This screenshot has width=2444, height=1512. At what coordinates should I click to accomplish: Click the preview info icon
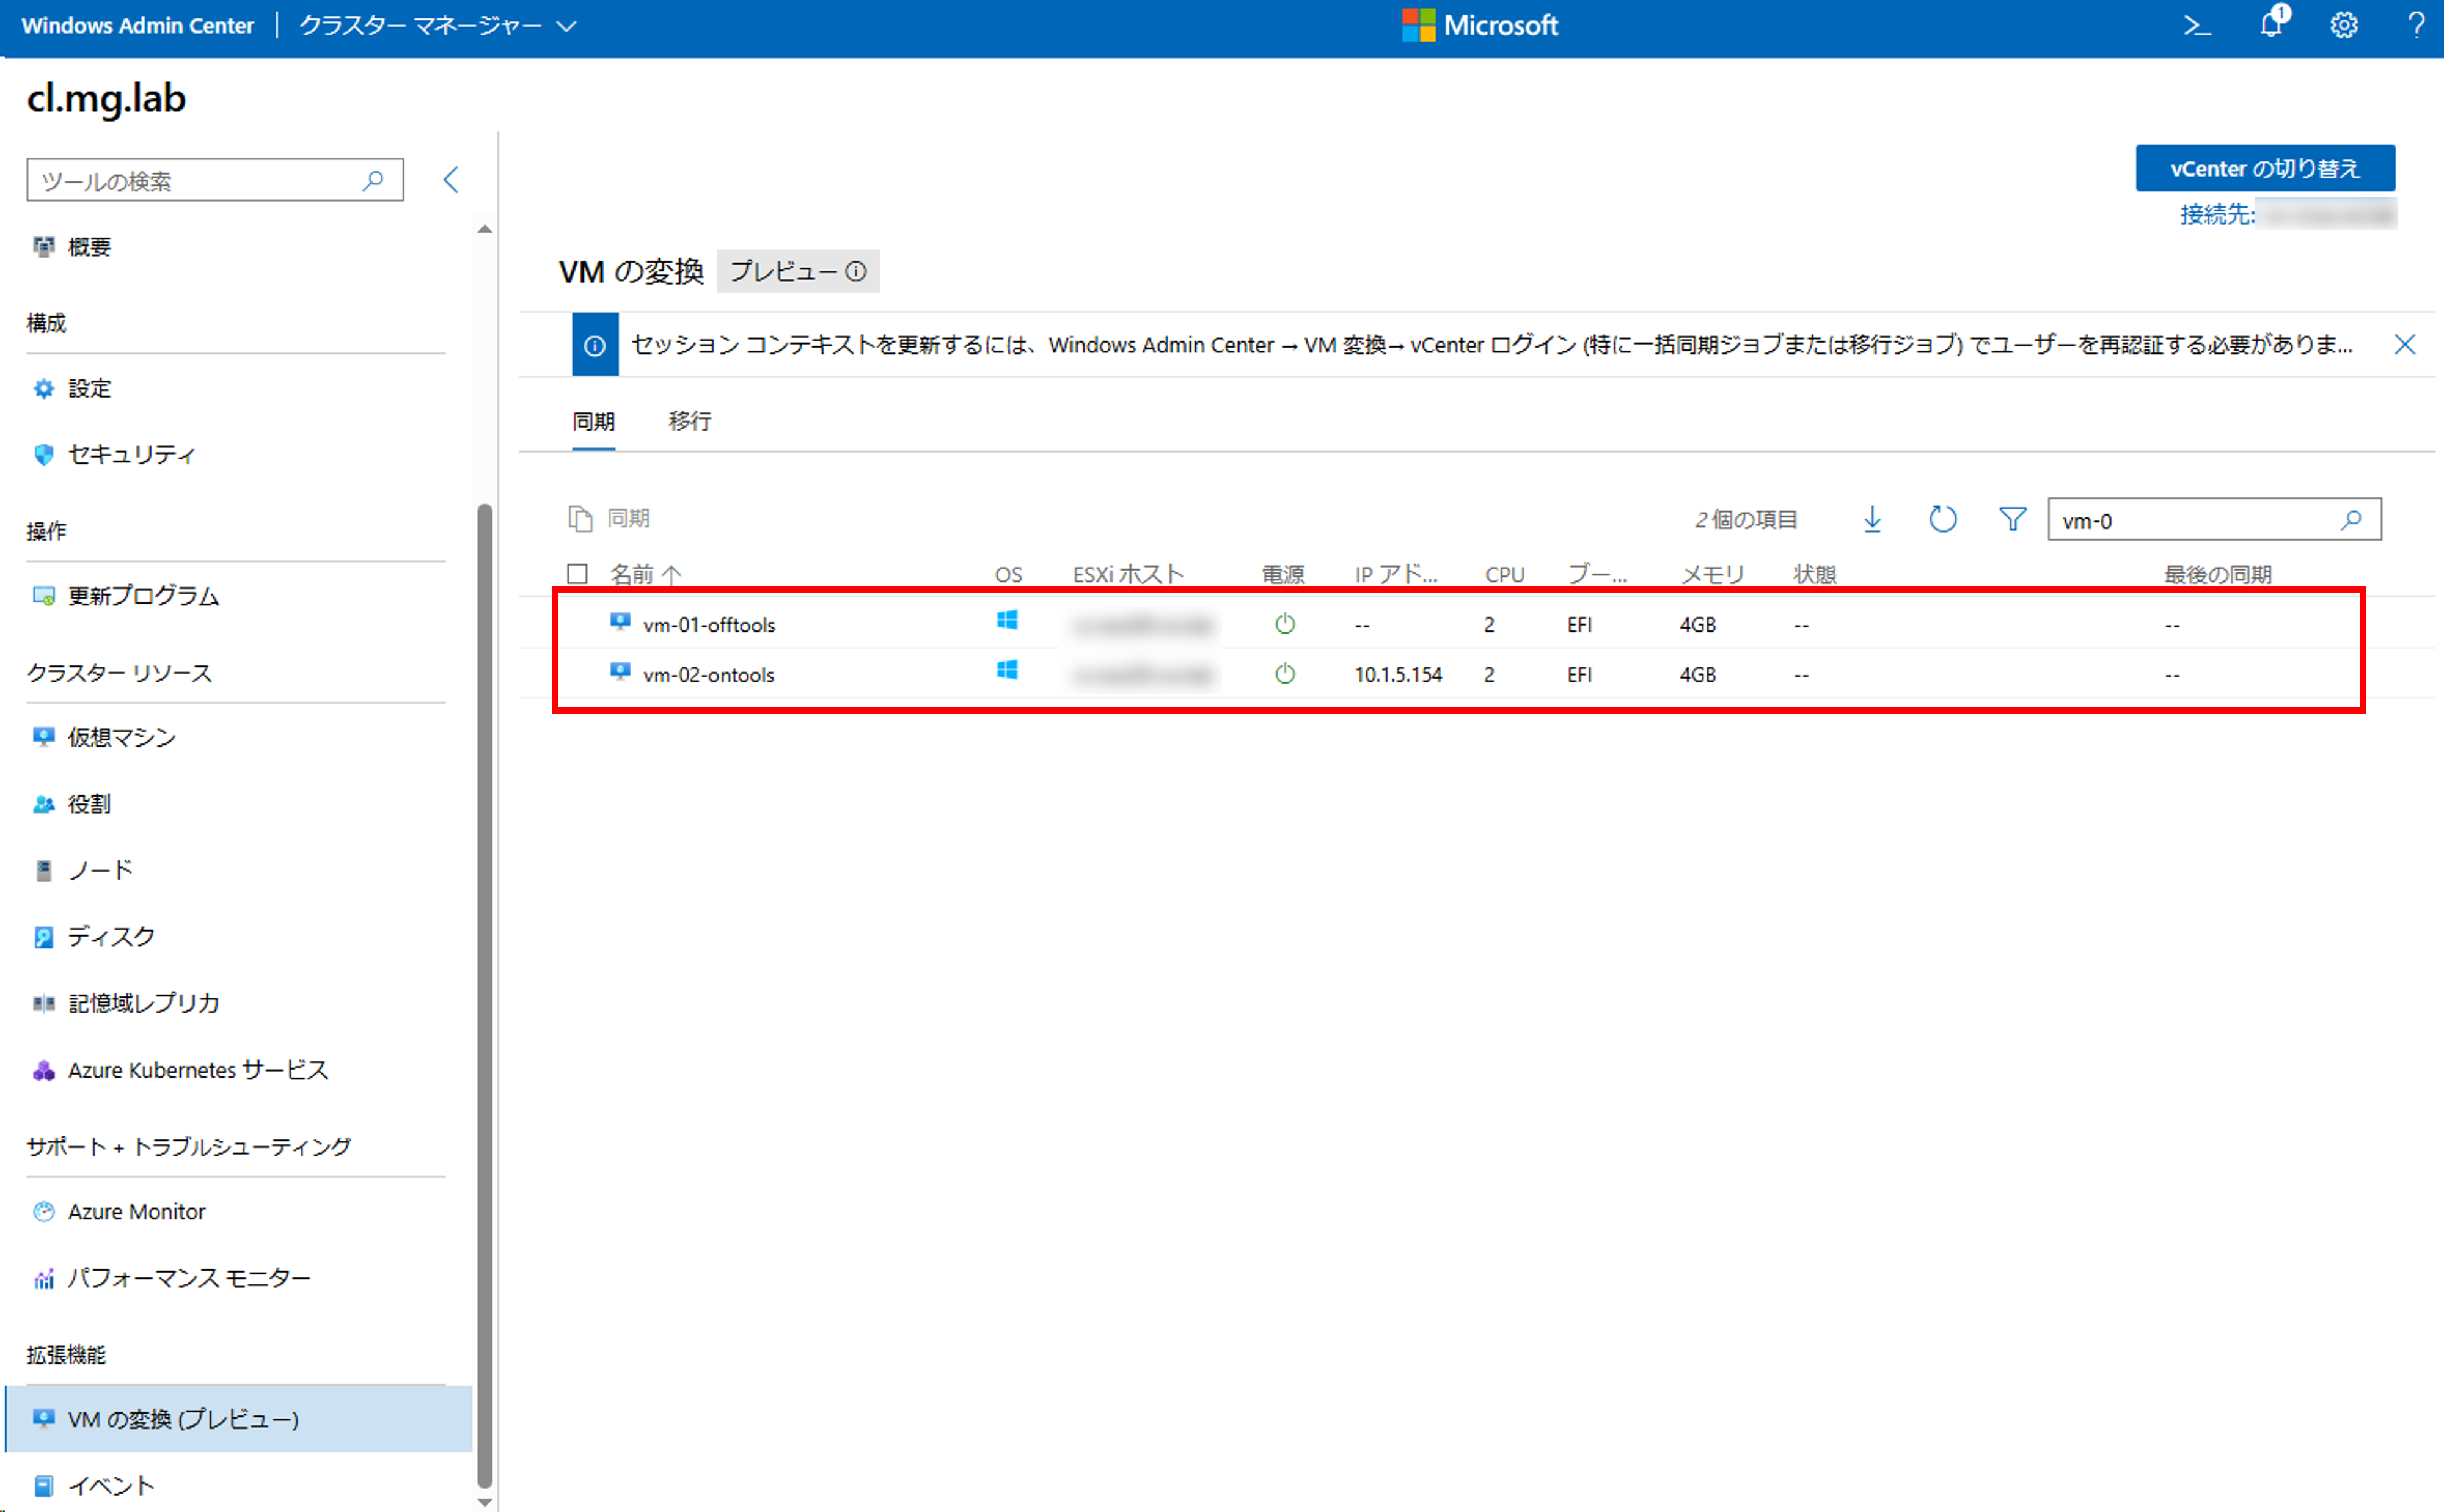coord(856,271)
